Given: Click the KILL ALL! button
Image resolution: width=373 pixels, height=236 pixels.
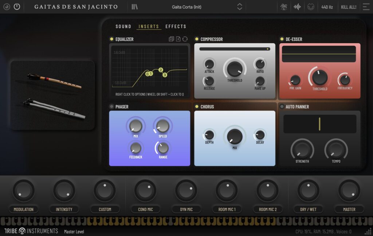Looking at the screenshot, I should (x=349, y=7).
